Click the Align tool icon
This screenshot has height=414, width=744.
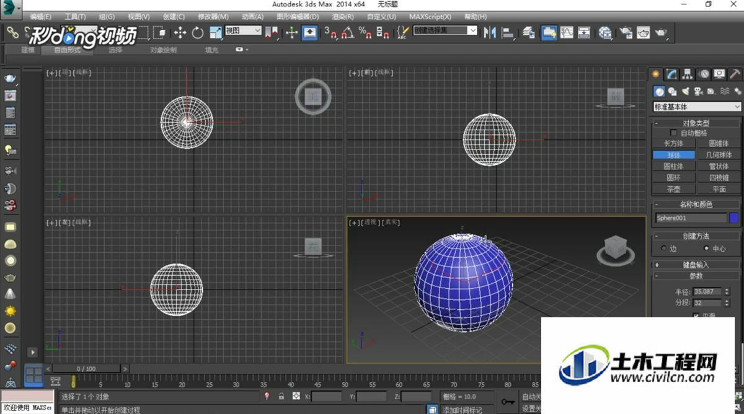pyautogui.click(x=508, y=32)
